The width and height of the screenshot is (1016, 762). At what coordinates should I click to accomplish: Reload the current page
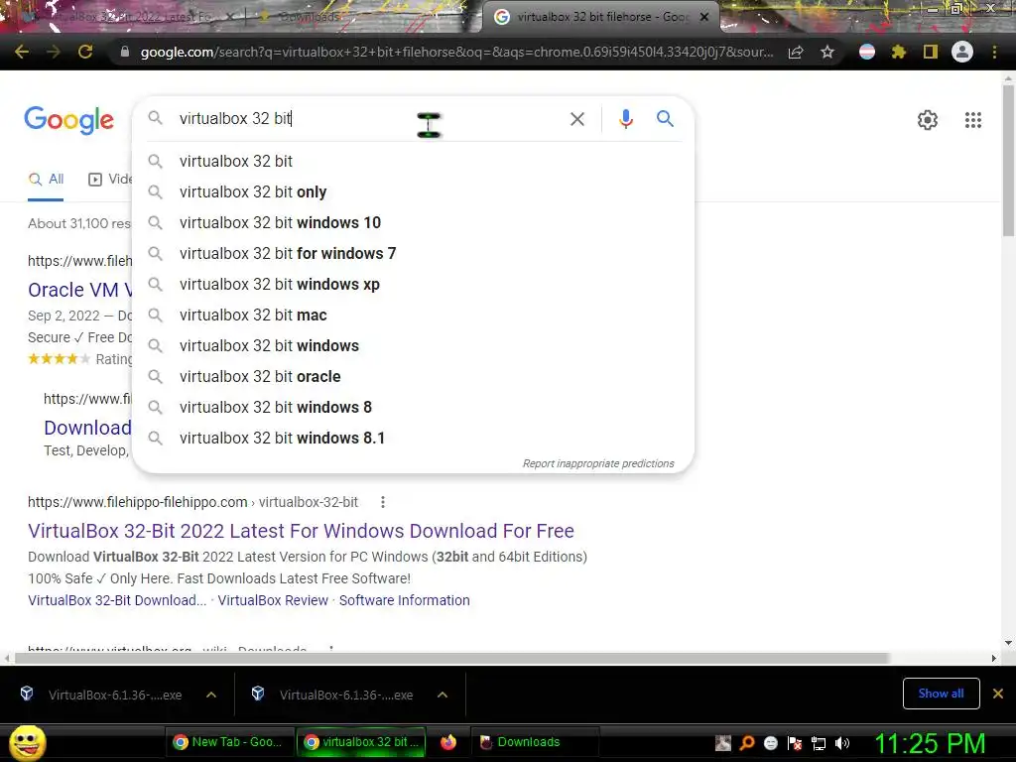coord(85,52)
